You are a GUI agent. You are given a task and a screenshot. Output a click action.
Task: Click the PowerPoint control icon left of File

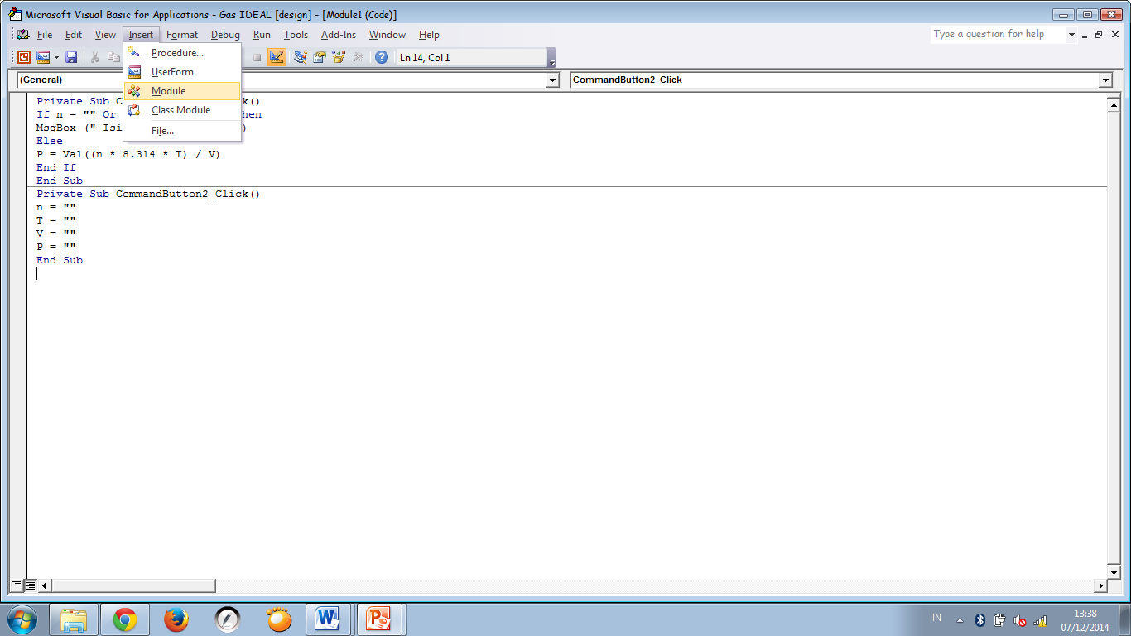(22, 35)
